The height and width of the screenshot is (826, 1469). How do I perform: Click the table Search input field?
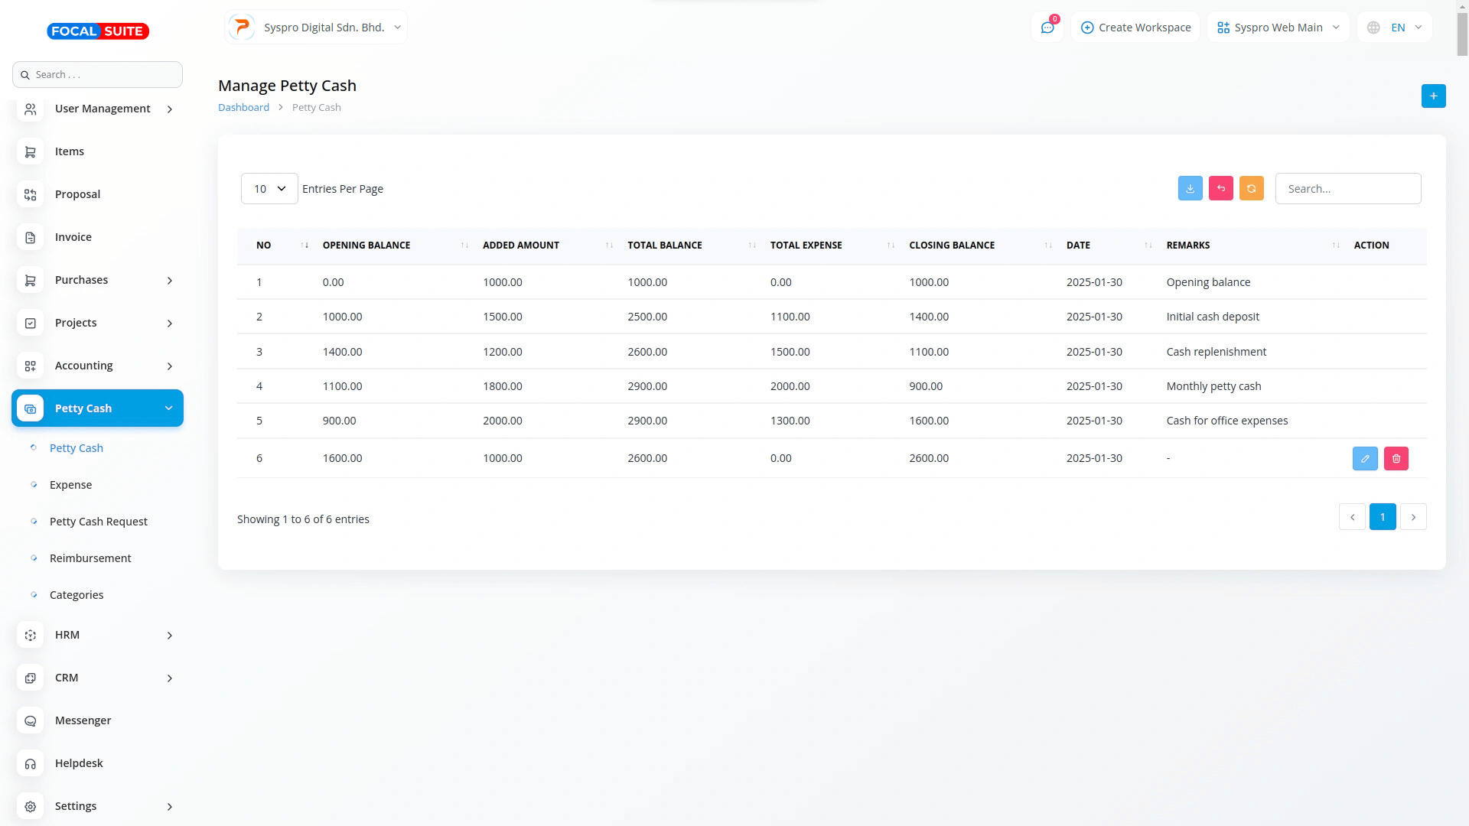pos(1347,188)
